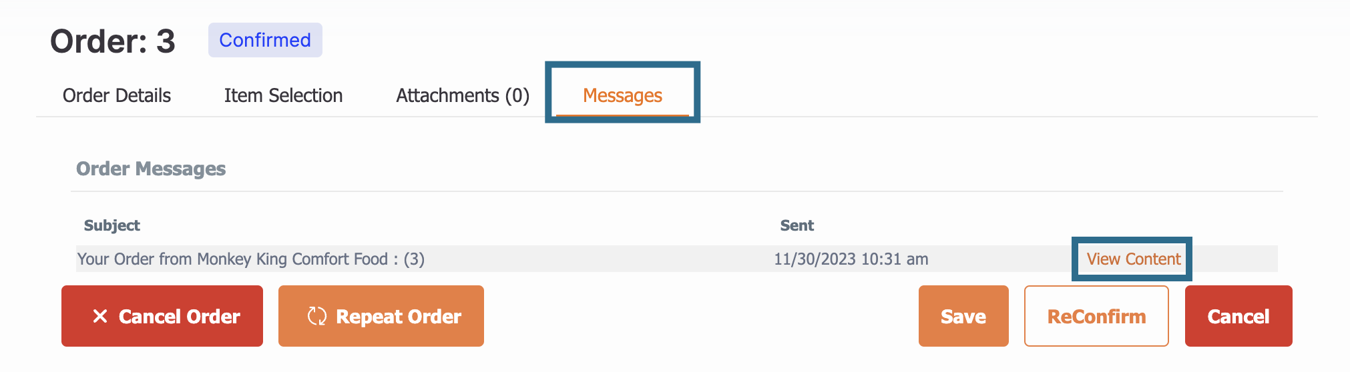
Task: Click the Confirmed status badge
Action: (265, 40)
